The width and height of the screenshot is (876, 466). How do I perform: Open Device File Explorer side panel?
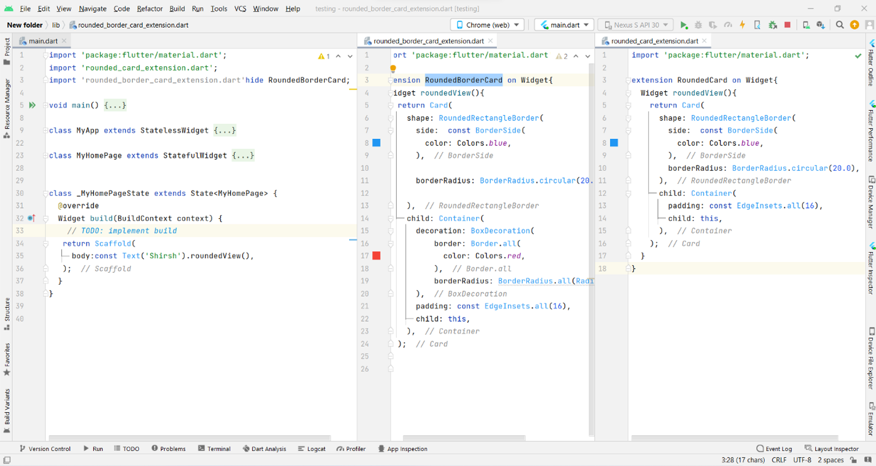[871, 358]
